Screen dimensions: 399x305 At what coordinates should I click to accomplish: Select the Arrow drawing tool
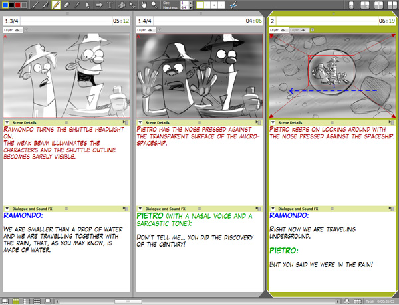click(x=99, y=5)
